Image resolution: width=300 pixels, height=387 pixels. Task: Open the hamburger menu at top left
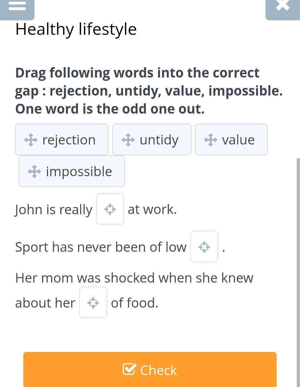pos(17,6)
